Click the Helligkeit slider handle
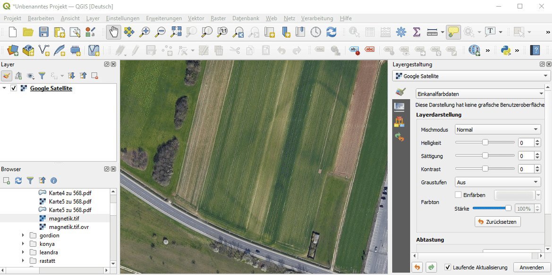Image resolution: width=552 pixels, height=275 pixels. [x=485, y=142]
